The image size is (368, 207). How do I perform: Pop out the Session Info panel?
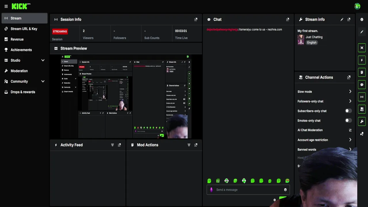tap(196, 20)
